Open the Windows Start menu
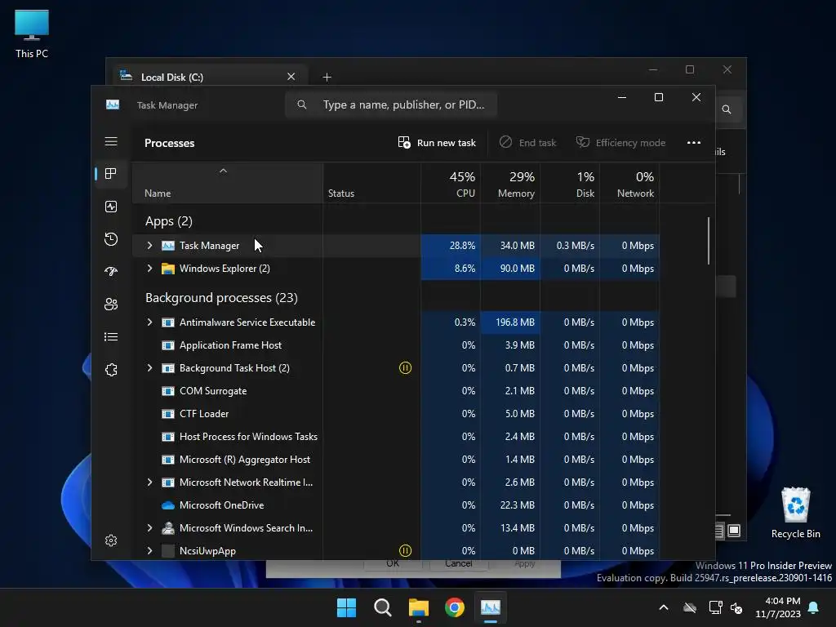836x627 pixels. [x=346, y=607]
